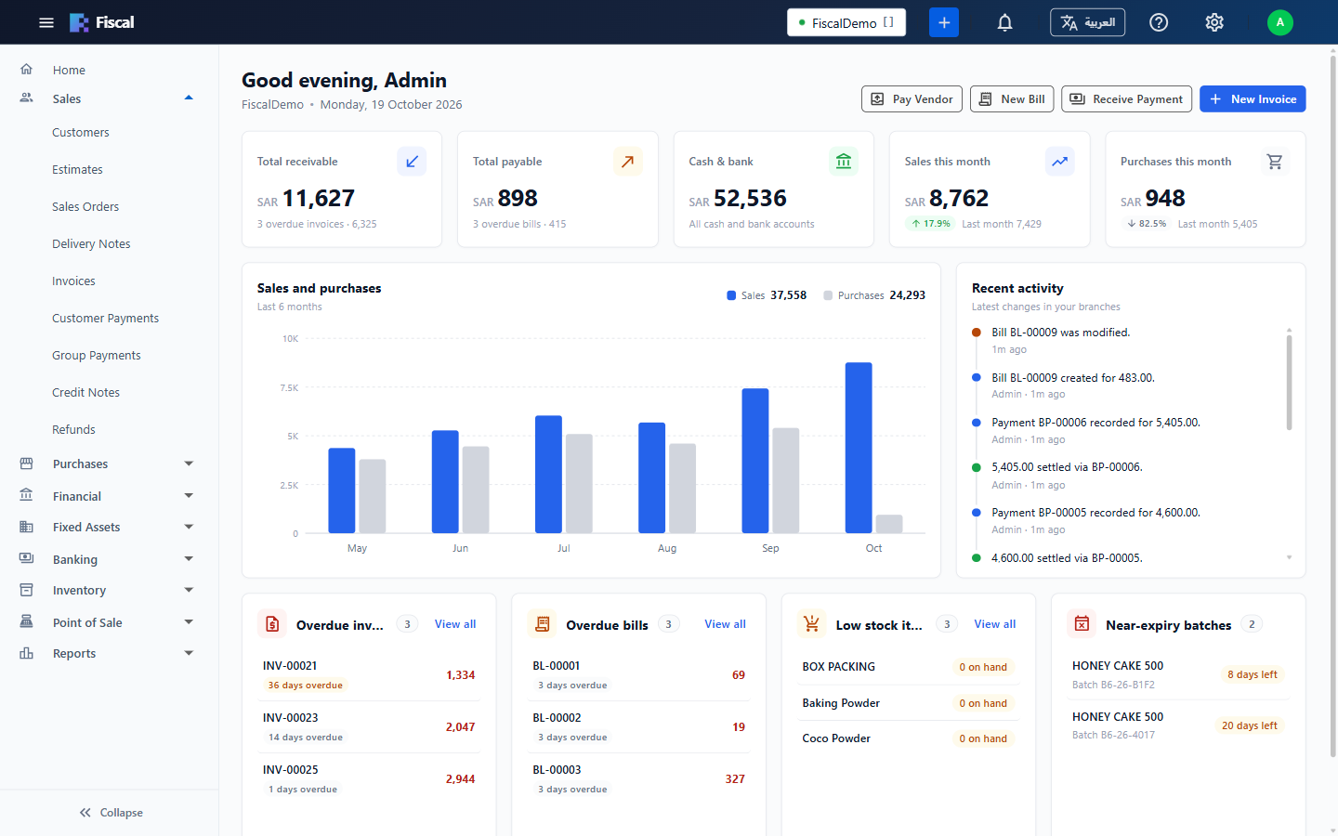Click the blue plus quick-create button
Viewport: 1338px width, 836px height.
point(944,22)
